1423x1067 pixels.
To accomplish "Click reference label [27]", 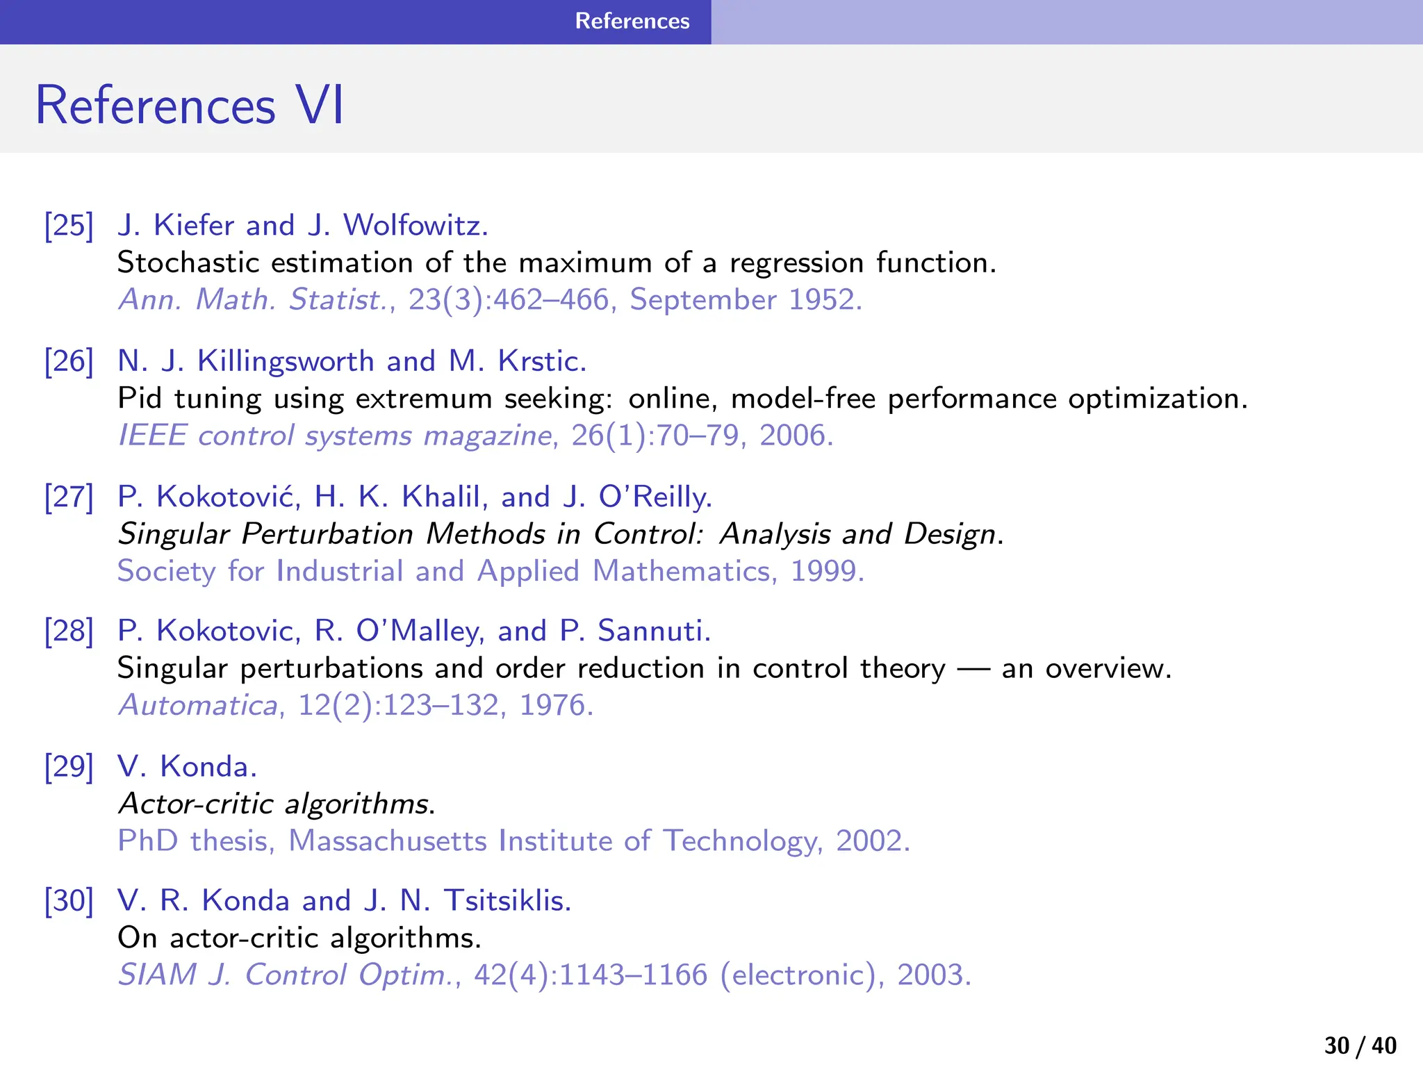I will pos(69,497).
